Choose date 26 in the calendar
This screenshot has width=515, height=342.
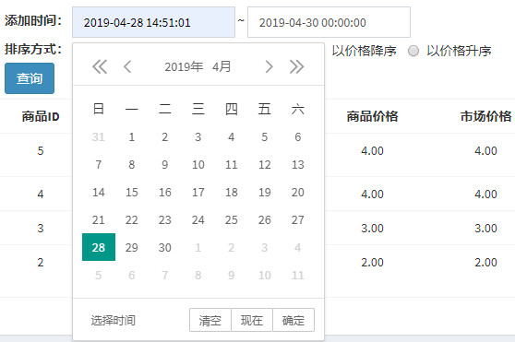pyautogui.click(x=265, y=219)
